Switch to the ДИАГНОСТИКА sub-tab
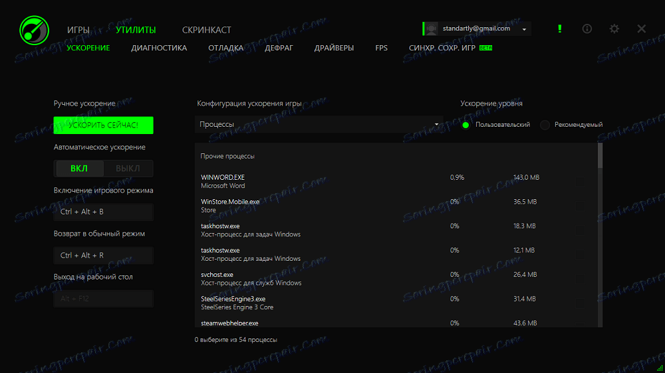The image size is (665, 373). 159,48
